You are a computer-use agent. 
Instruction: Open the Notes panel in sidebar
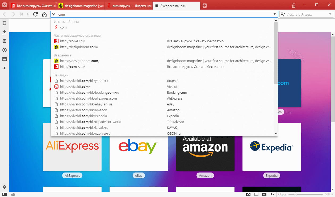[x=4, y=41]
